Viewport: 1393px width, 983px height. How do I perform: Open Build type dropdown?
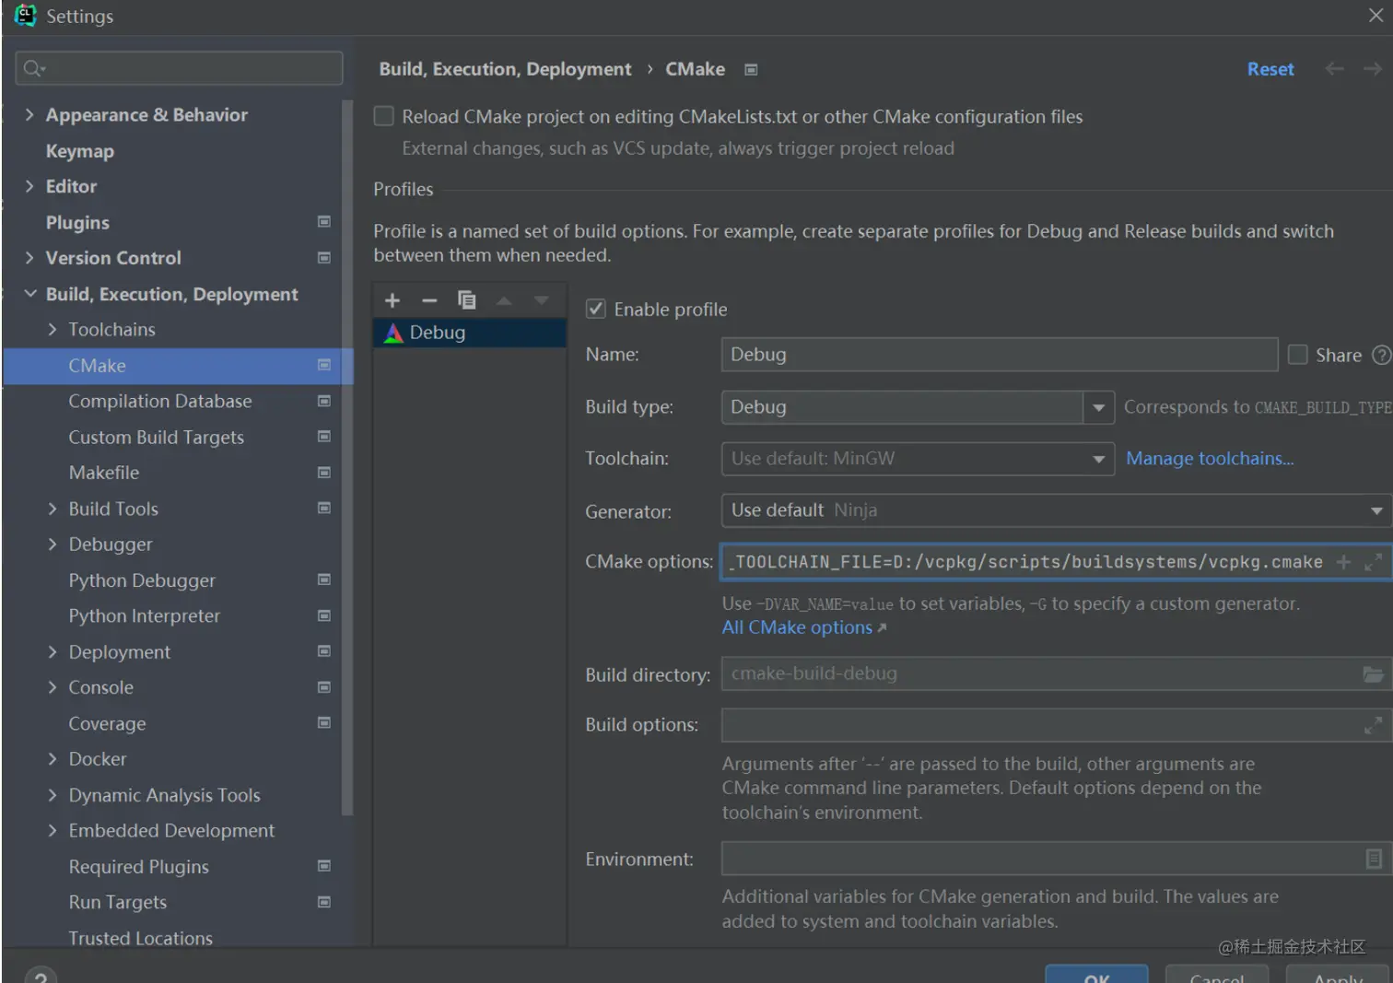click(1098, 407)
